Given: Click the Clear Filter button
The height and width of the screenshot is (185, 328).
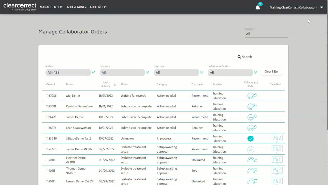Looking at the screenshot, I should tap(271, 72).
